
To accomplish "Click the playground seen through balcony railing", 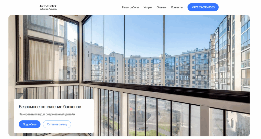I will click(x=135, y=110).
